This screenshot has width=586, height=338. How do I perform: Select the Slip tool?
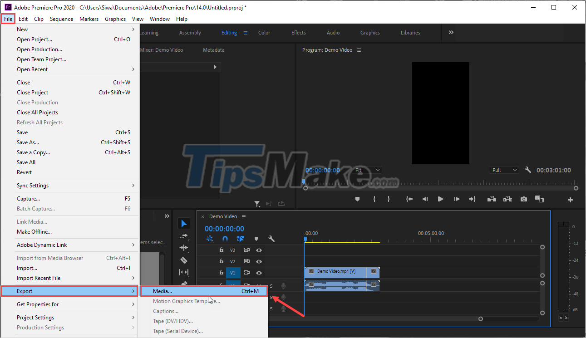tap(184, 272)
